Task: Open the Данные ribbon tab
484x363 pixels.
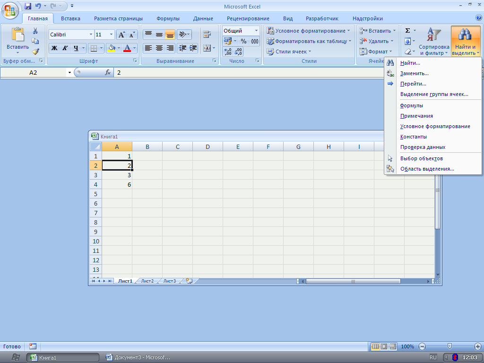Action: coord(203,18)
